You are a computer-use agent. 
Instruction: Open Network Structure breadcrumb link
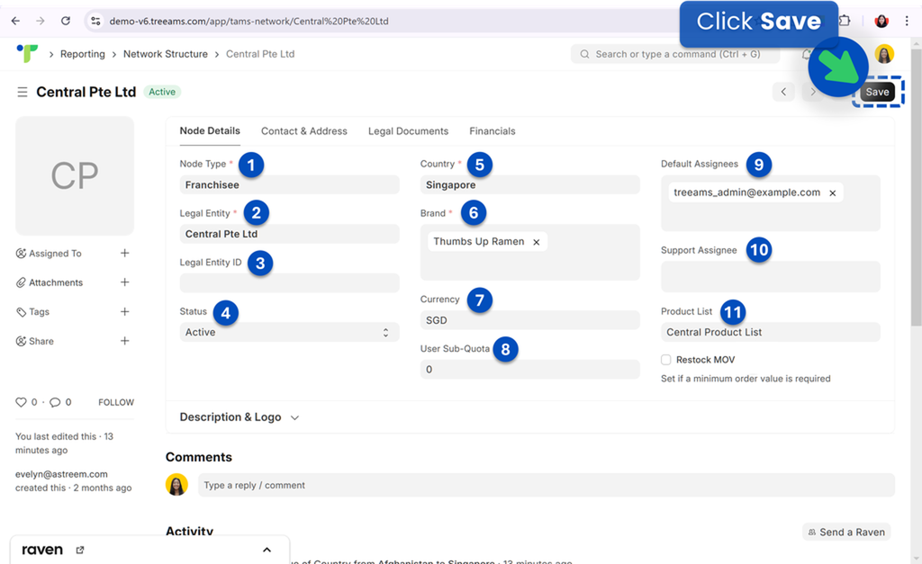165,54
